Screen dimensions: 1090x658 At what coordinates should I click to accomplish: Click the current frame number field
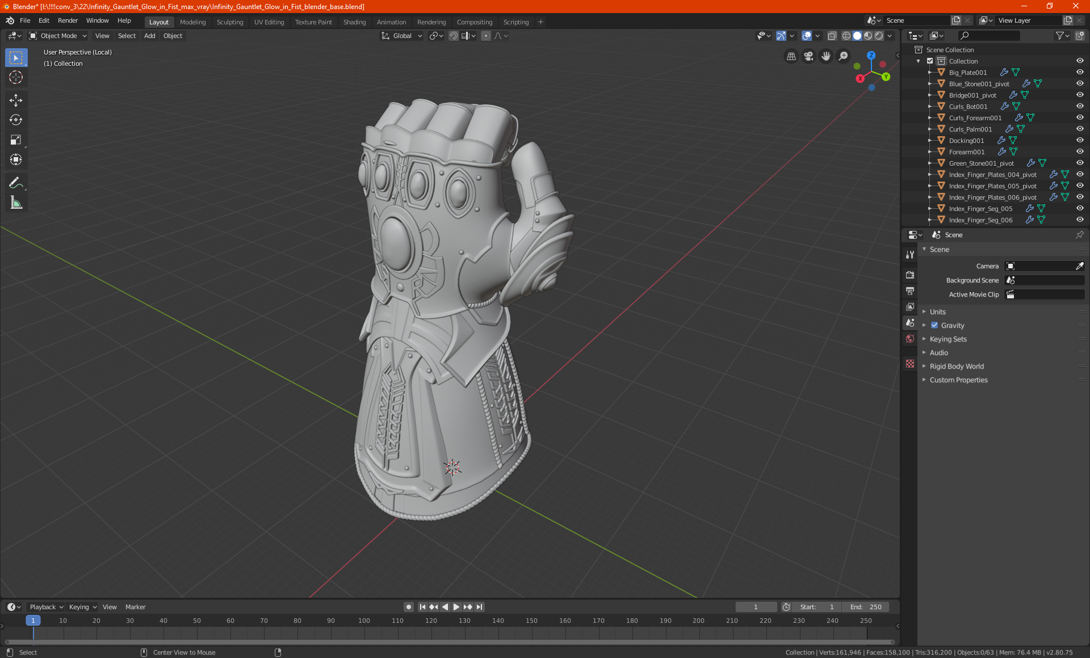tap(756, 607)
